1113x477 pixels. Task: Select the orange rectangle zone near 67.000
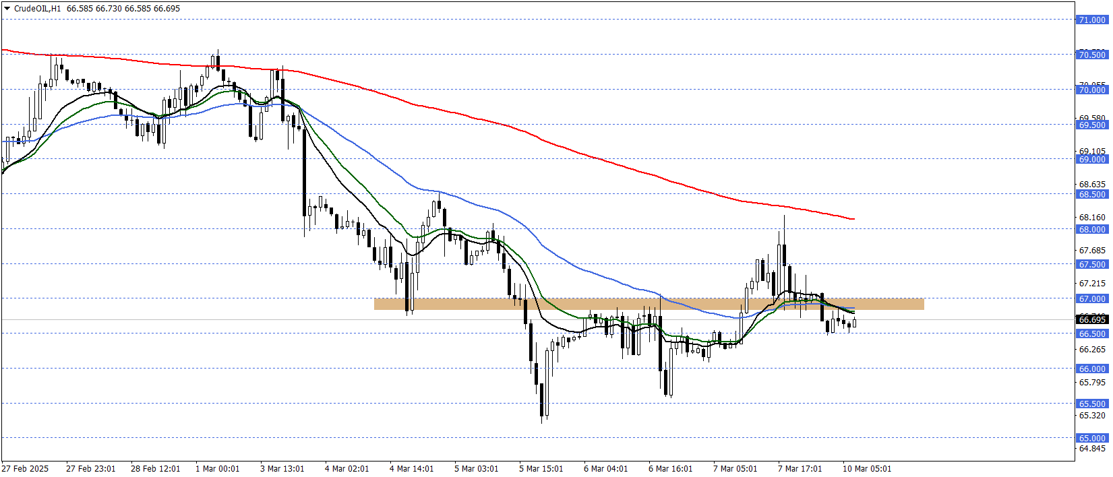tap(649, 304)
